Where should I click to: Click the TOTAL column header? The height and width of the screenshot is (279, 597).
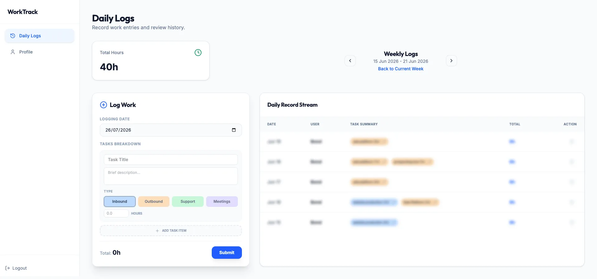coord(515,124)
